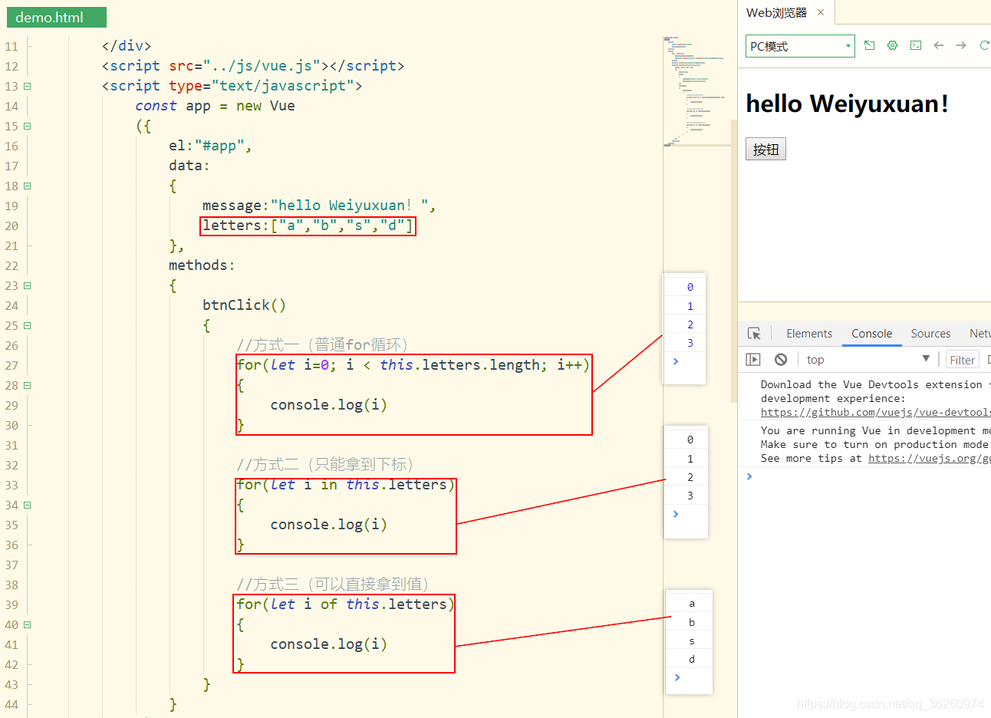The height and width of the screenshot is (718, 991).
Task: Open the Sources DevTools tab
Action: pyautogui.click(x=930, y=334)
